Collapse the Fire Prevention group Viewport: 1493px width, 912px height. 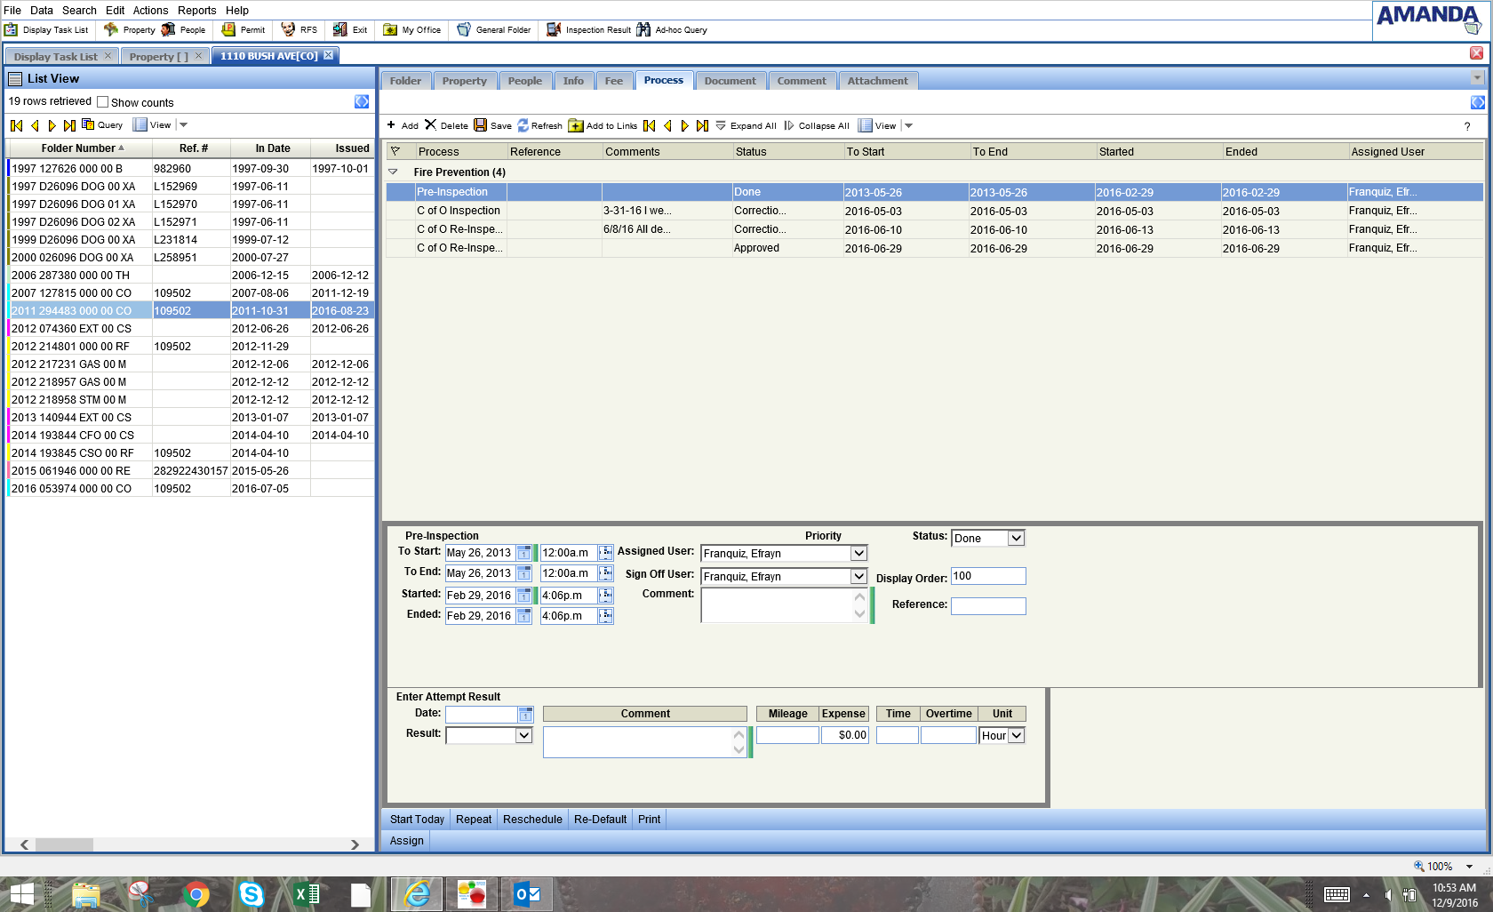[x=393, y=172]
